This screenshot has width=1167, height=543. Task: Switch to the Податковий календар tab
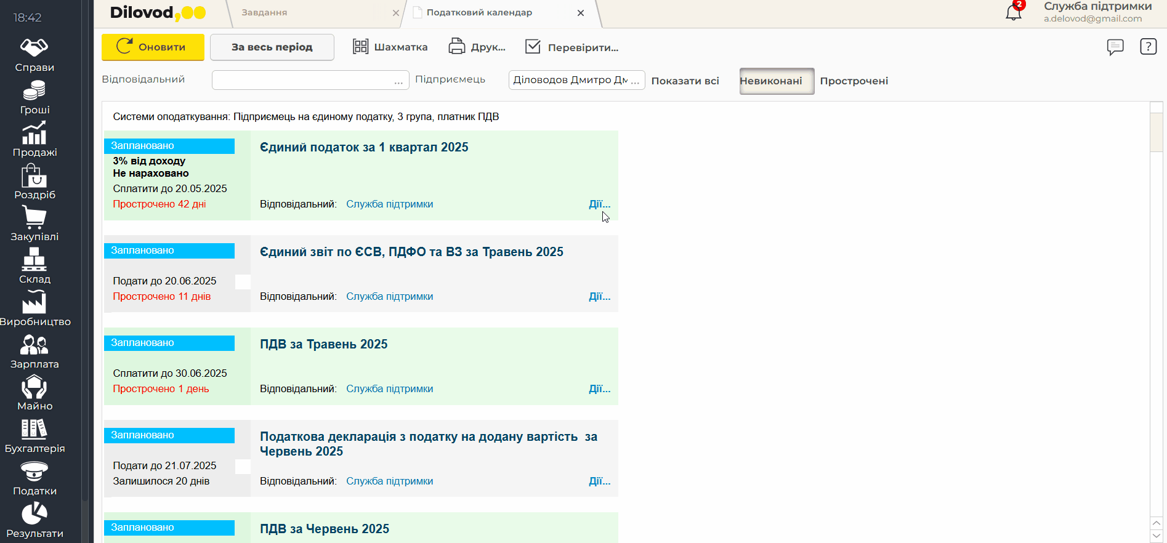[x=479, y=12]
